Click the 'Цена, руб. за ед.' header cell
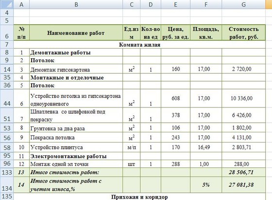 point(175,33)
